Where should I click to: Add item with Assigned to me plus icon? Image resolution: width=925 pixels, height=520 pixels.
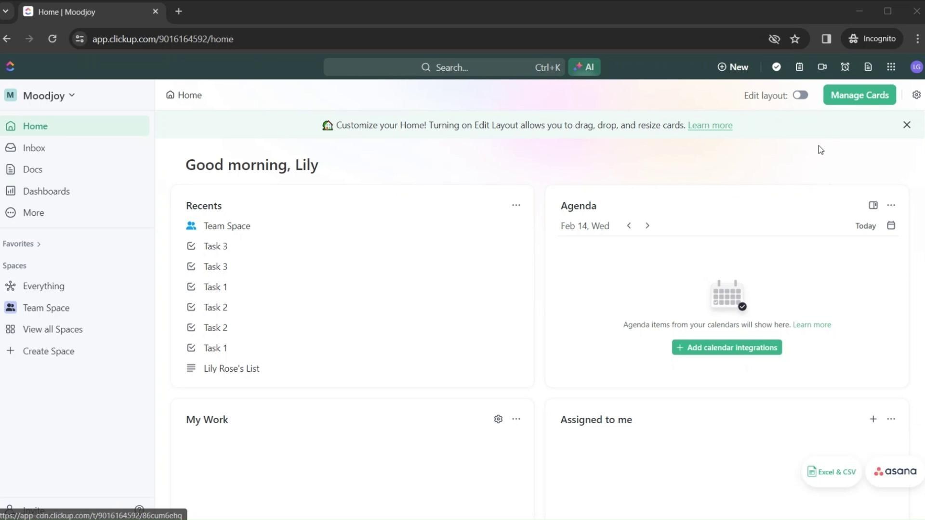pyautogui.click(x=873, y=419)
